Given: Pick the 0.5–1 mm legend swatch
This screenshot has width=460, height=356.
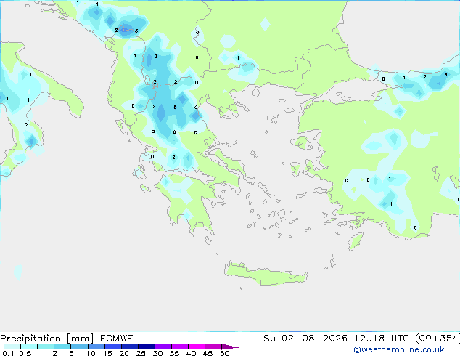Looking at the screenshot, I should pyautogui.click(x=29, y=347).
